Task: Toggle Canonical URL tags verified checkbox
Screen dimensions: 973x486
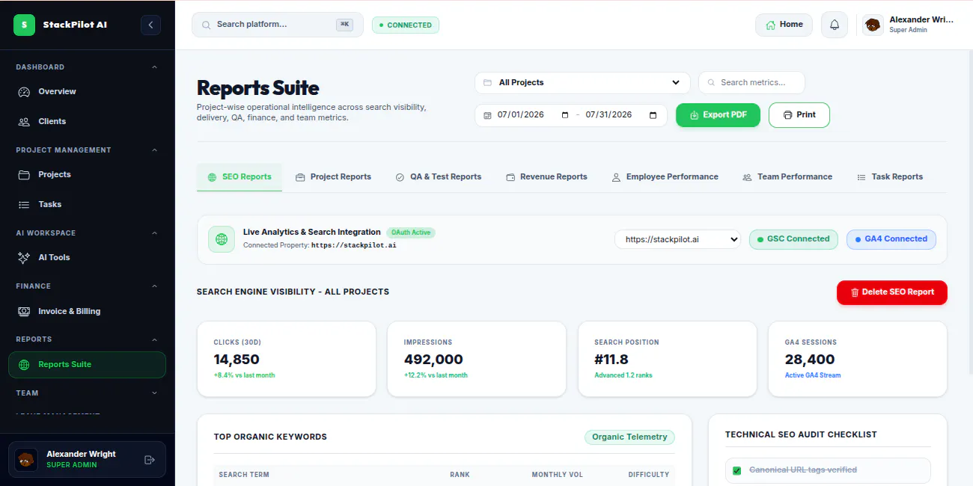Action: tap(736, 470)
